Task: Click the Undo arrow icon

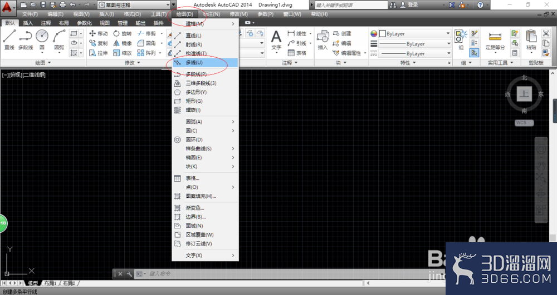Action: (x=72, y=5)
